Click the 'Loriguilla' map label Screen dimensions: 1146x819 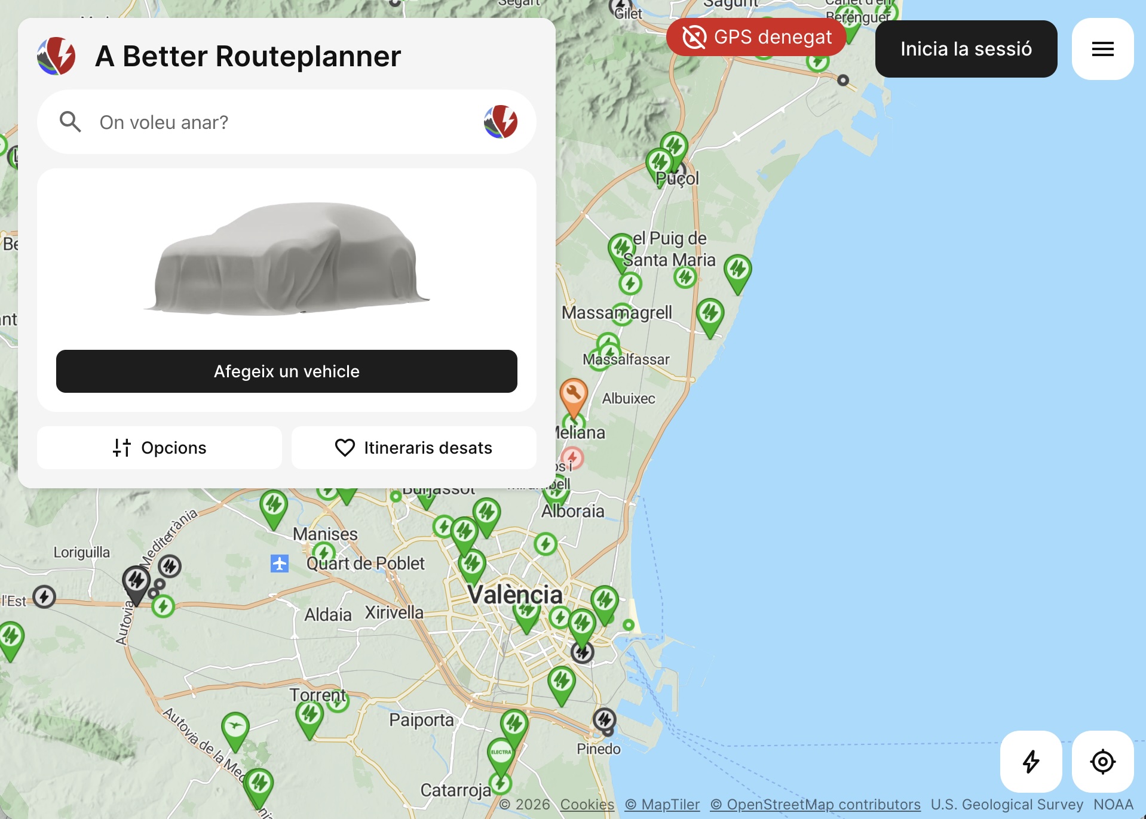point(82,552)
